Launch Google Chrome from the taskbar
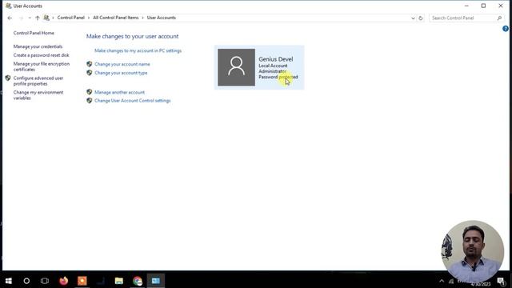 pyautogui.click(x=138, y=281)
